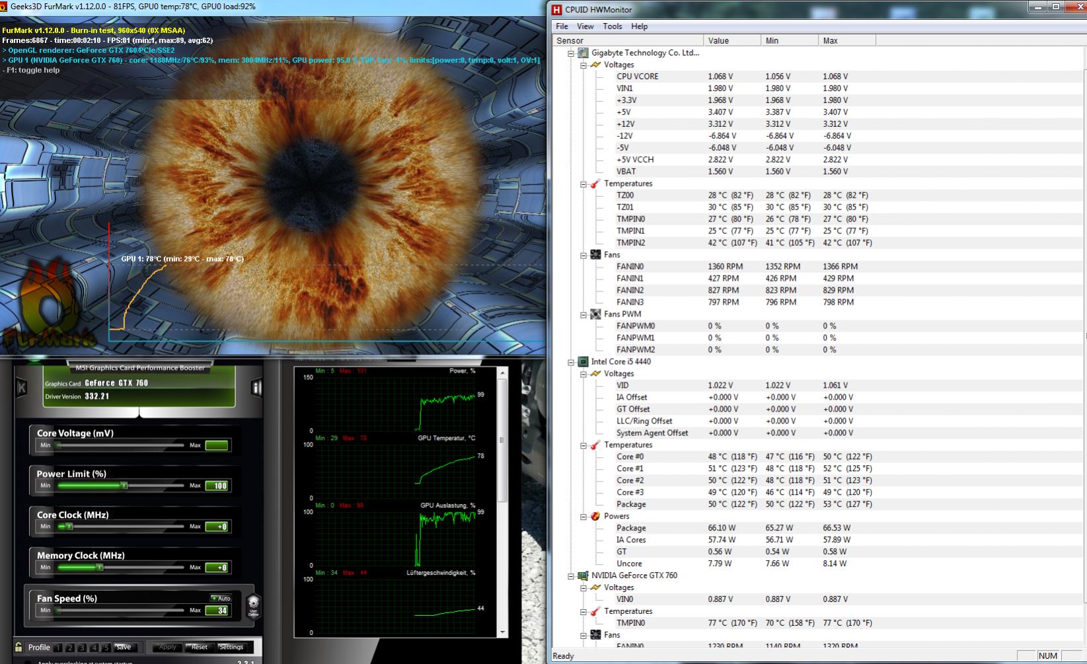Click the Power Limit slider handle
Image resolution: width=1087 pixels, height=664 pixels.
[x=124, y=486]
